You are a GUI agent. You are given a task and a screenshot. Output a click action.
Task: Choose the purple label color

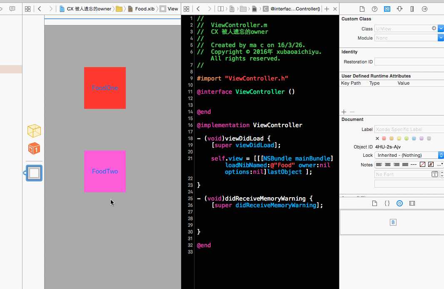[x=422, y=138]
